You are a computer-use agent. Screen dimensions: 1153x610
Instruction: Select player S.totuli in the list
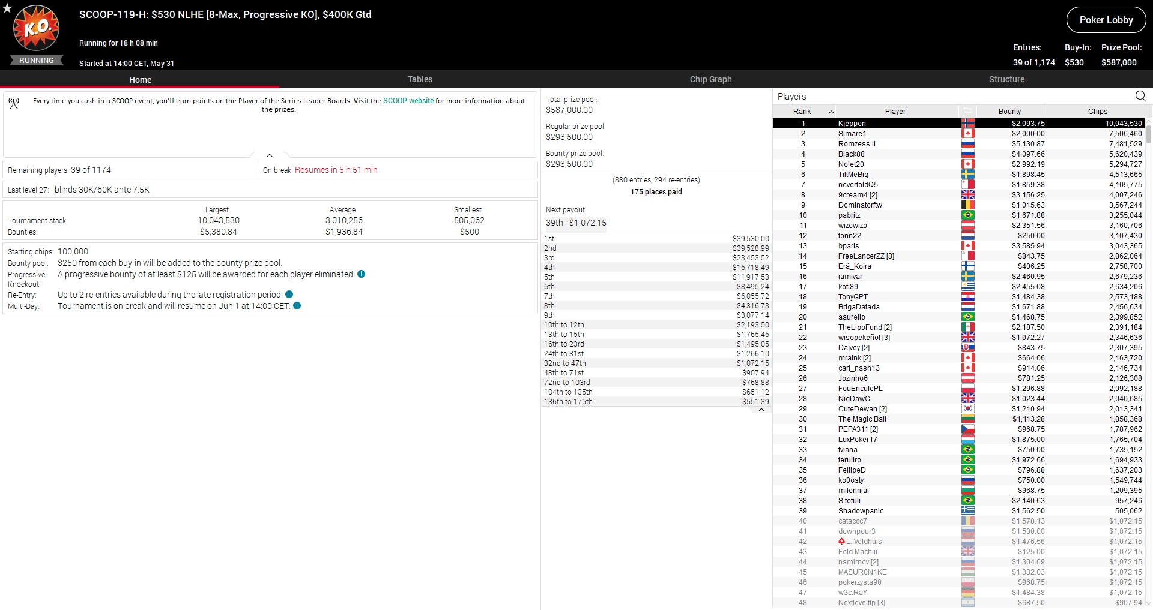958,501
